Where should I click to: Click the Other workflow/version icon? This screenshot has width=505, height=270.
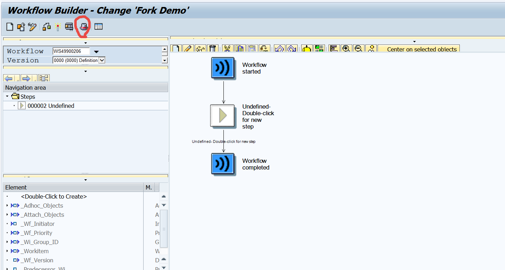(x=21, y=27)
